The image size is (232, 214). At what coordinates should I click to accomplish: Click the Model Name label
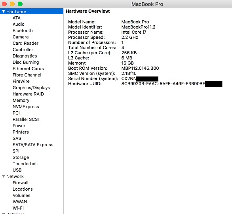tap(82, 22)
